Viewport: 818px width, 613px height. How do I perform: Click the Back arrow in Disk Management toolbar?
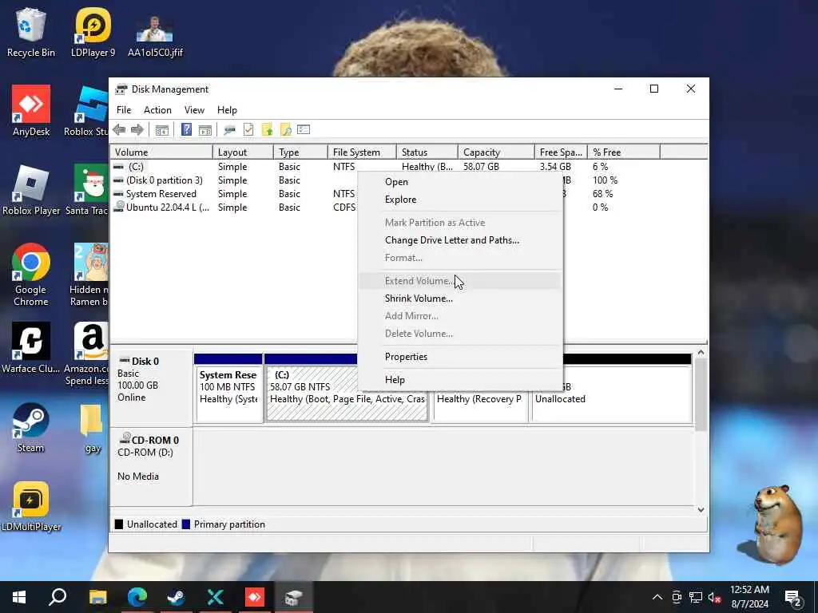[119, 130]
